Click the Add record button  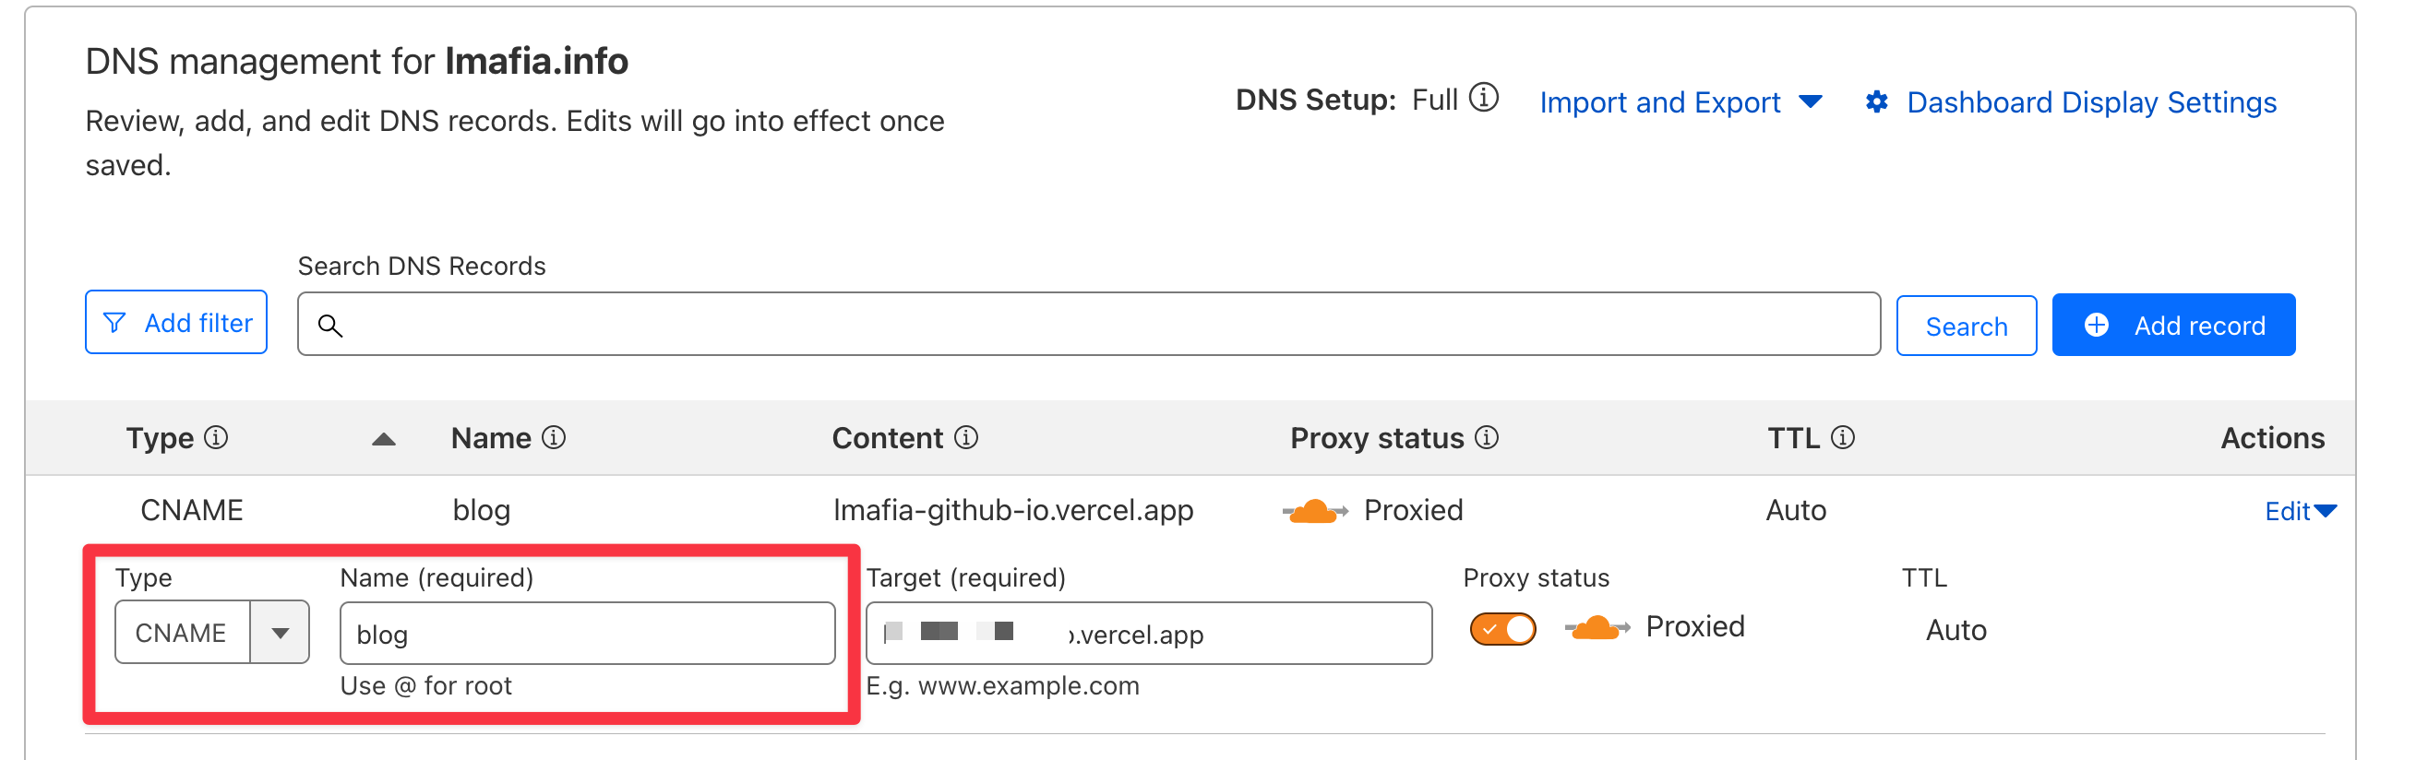pos(2172,326)
